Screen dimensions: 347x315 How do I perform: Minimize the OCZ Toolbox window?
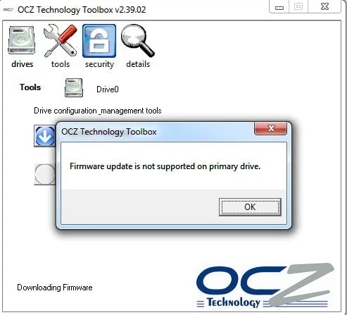pyautogui.click(x=279, y=7)
